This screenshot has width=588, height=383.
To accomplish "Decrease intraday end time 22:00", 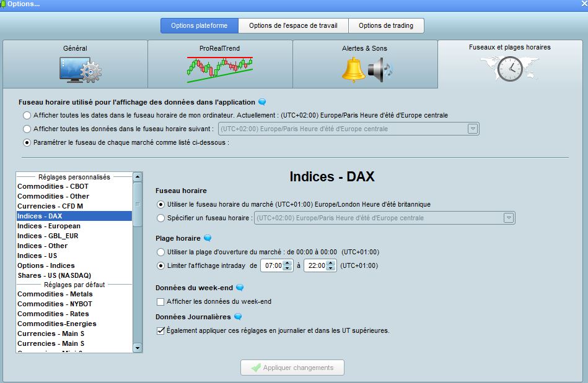I will click(x=330, y=268).
